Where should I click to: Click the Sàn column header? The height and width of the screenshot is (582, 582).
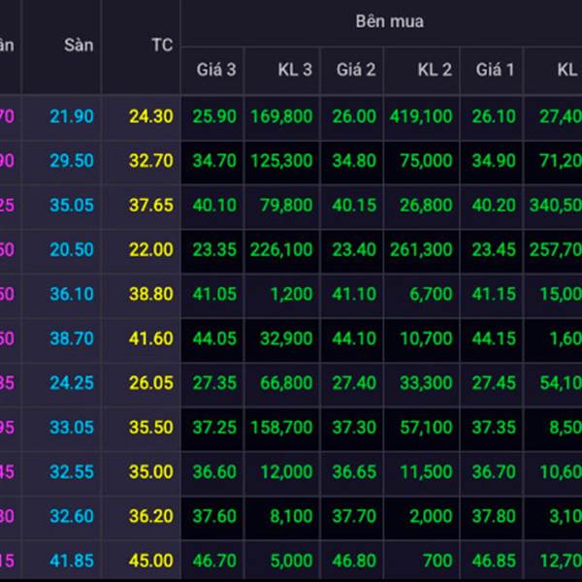[79, 46]
